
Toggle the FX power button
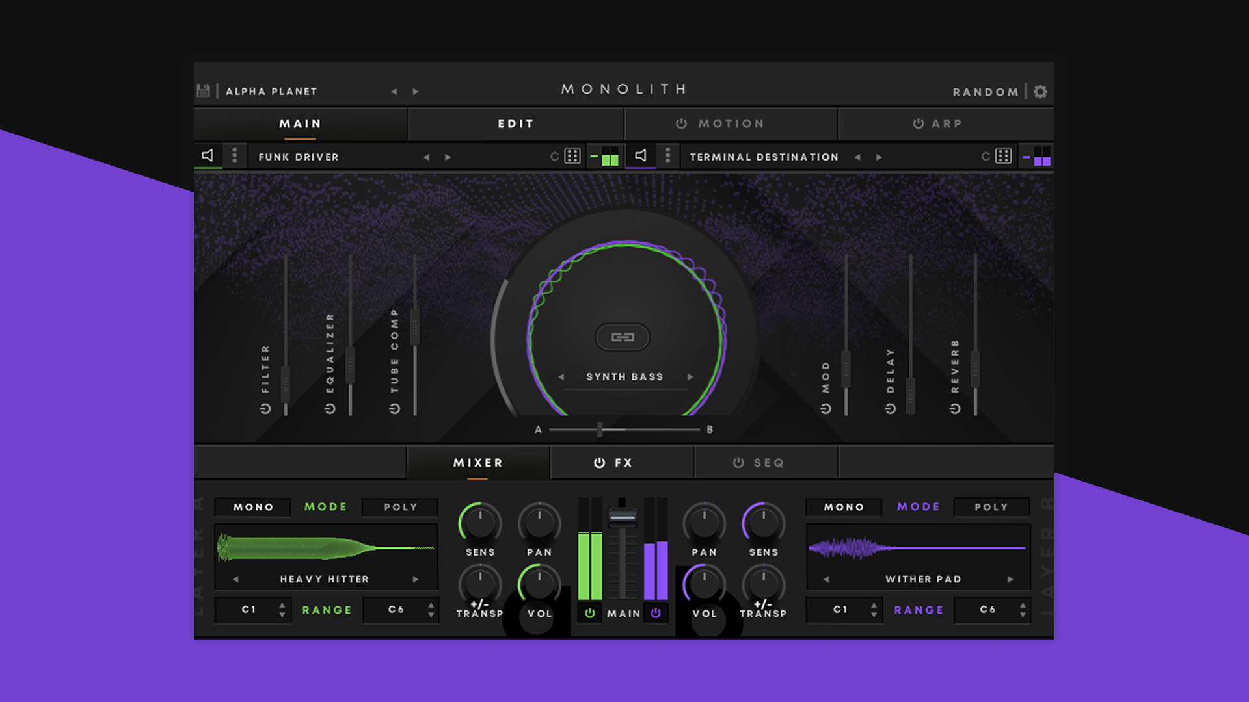(x=599, y=463)
